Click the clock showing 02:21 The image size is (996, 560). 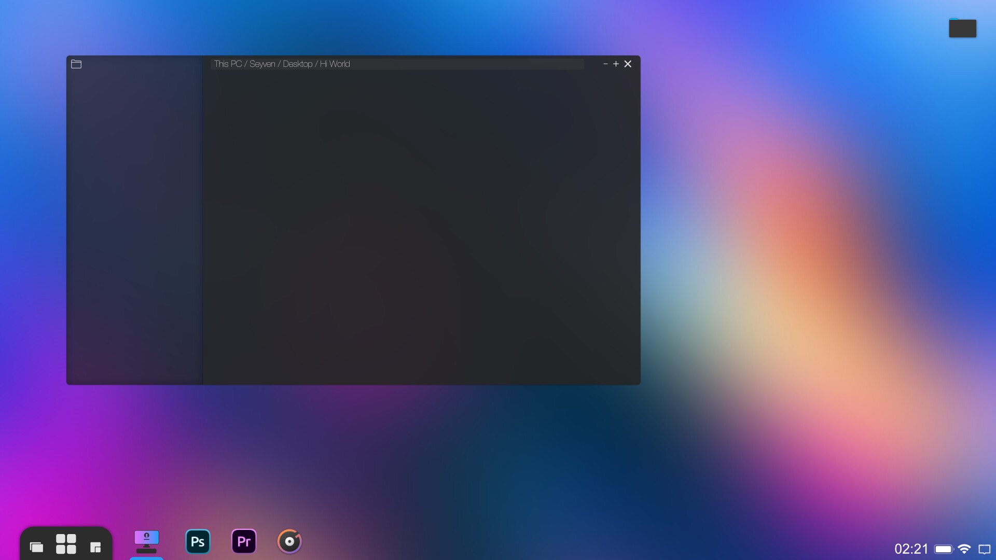(912, 549)
